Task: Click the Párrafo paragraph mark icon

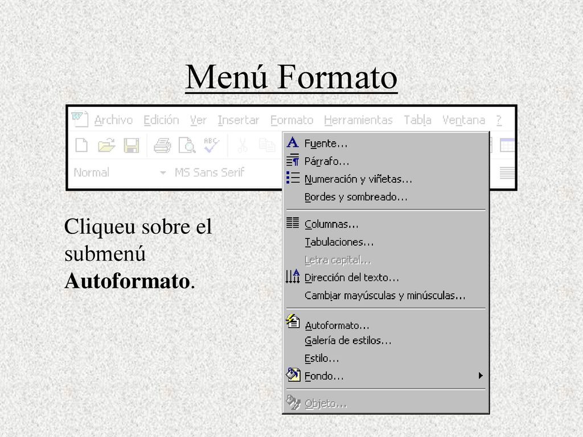Action: pyautogui.click(x=293, y=160)
